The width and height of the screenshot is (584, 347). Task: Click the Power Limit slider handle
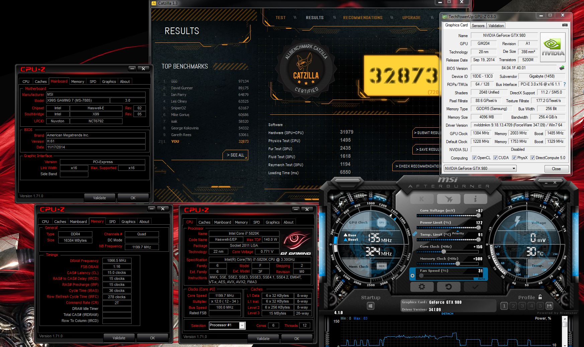click(478, 228)
